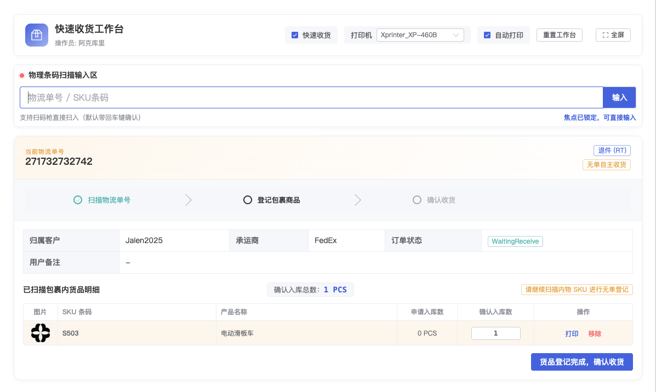Click the green check circle for 扫描物流单号 step
This screenshot has height=392, width=656.
tap(78, 200)
